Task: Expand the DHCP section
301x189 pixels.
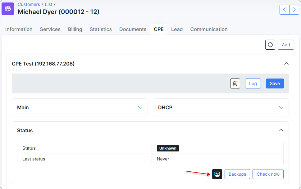Action: click(221, 107)
